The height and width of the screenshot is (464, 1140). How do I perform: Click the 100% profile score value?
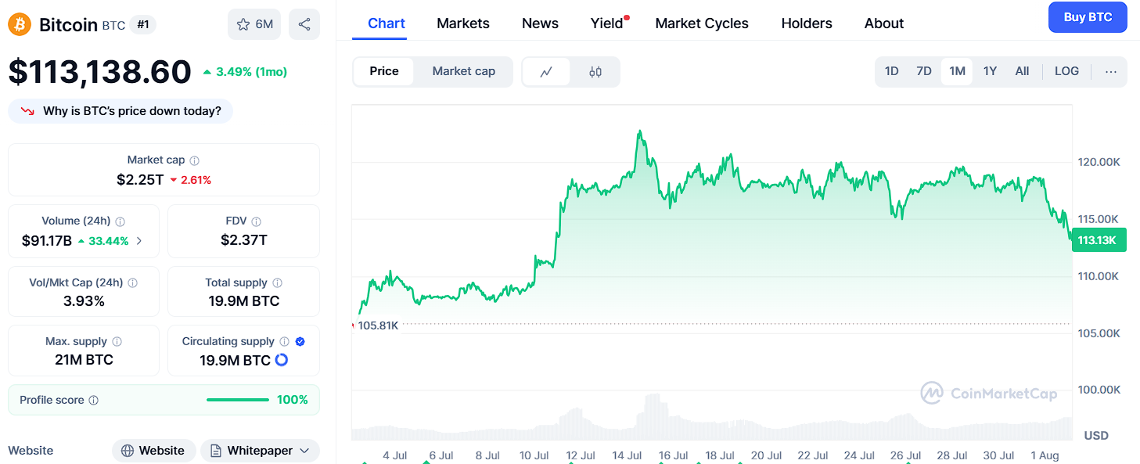[x=293, y=400]
